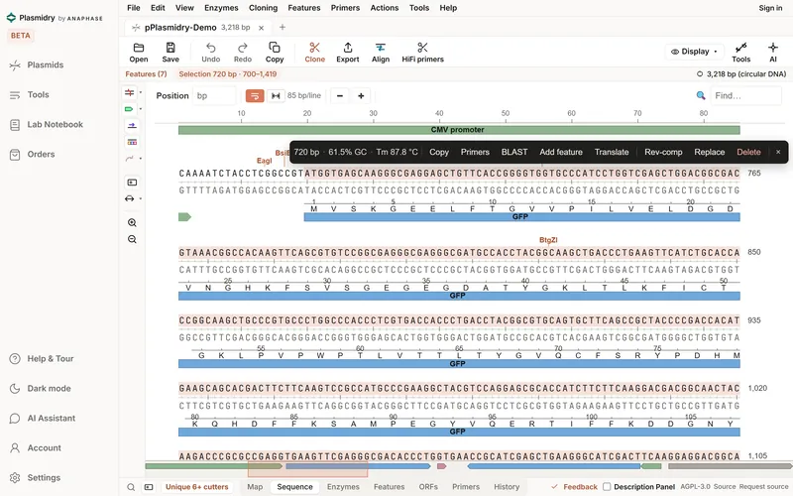793x496 pixels.
Task: Click the green feature tag icon
Action: 129,109
